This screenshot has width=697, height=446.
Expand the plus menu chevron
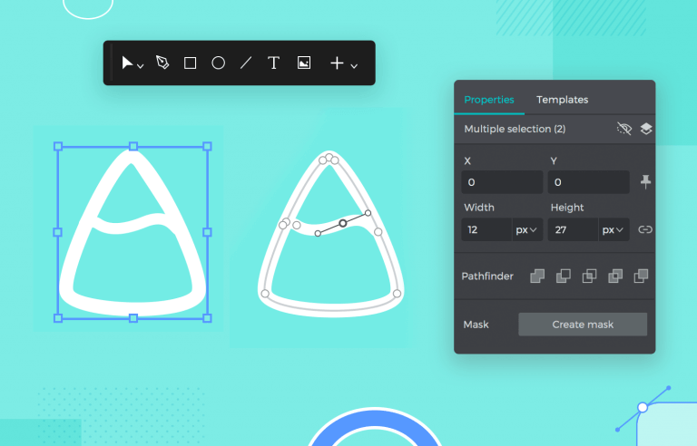(x=354, y=66)
